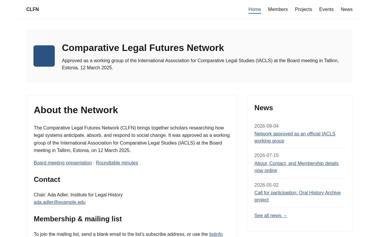This screenshot has height=237, width=379.
Task: Open News in the top navigation
Action: click(347, 9)
